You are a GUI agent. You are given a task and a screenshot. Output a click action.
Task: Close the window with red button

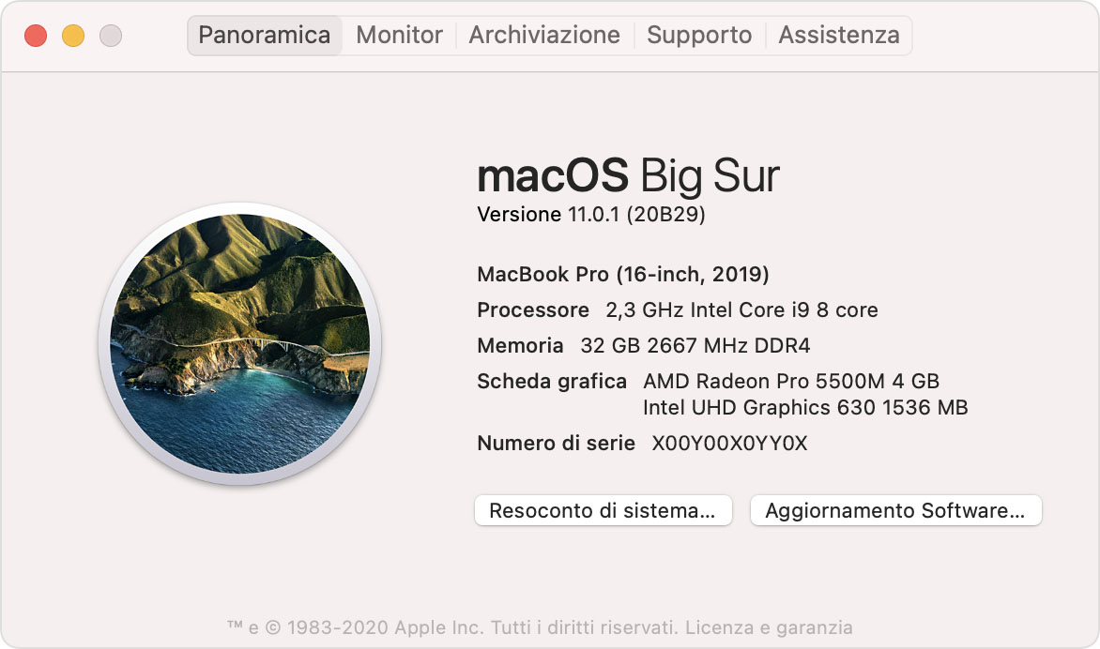click(x=36, y=36)
